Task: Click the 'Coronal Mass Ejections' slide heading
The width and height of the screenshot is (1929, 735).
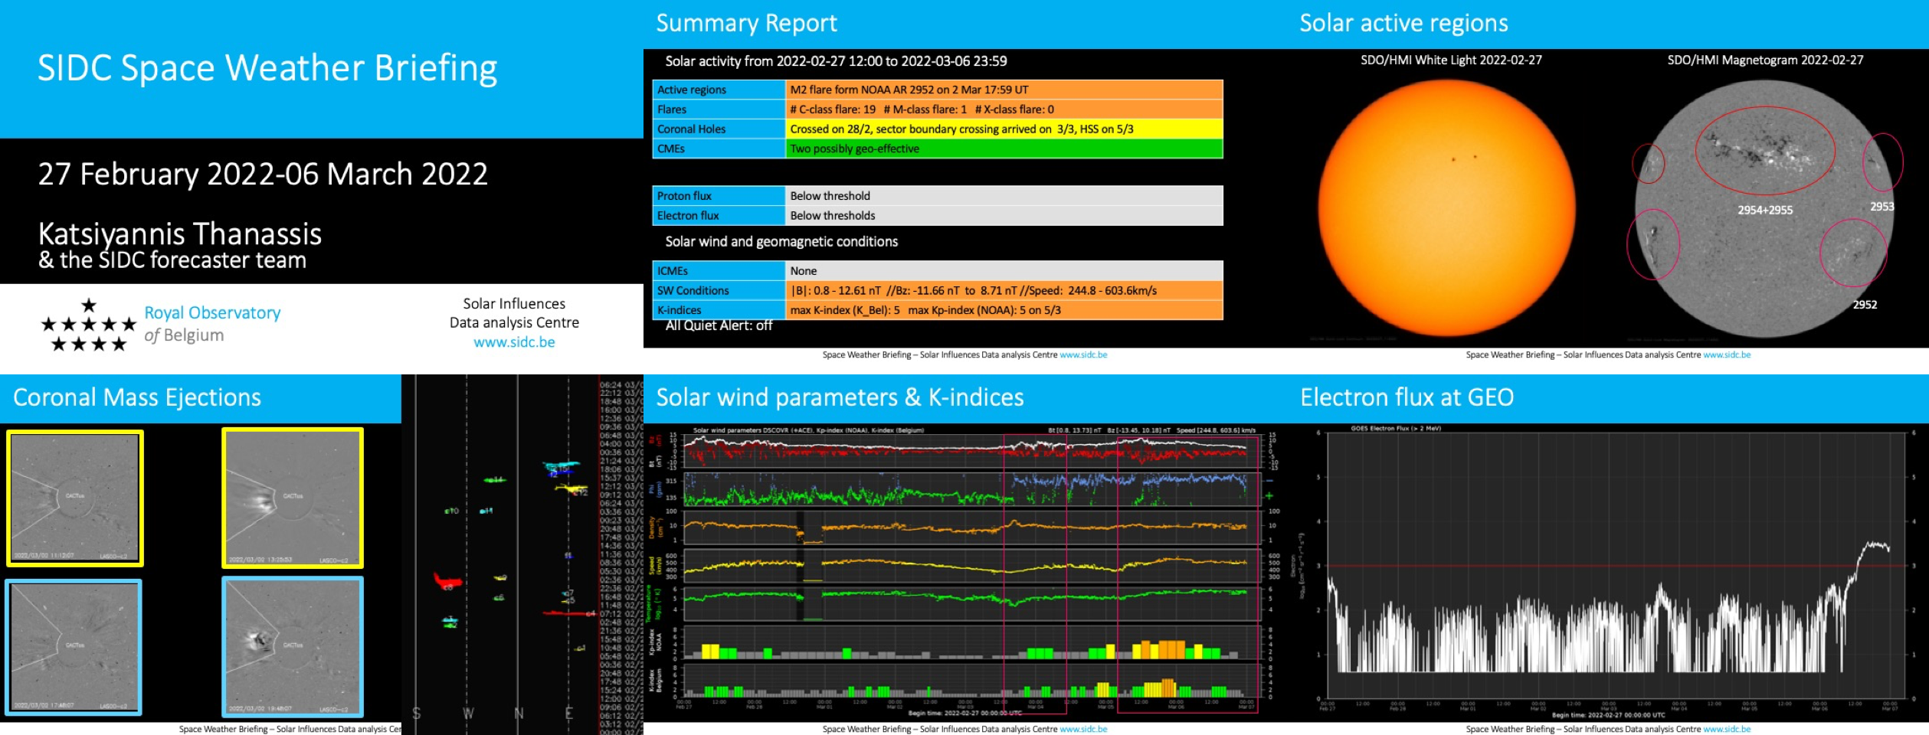Action: coord(137,397)
